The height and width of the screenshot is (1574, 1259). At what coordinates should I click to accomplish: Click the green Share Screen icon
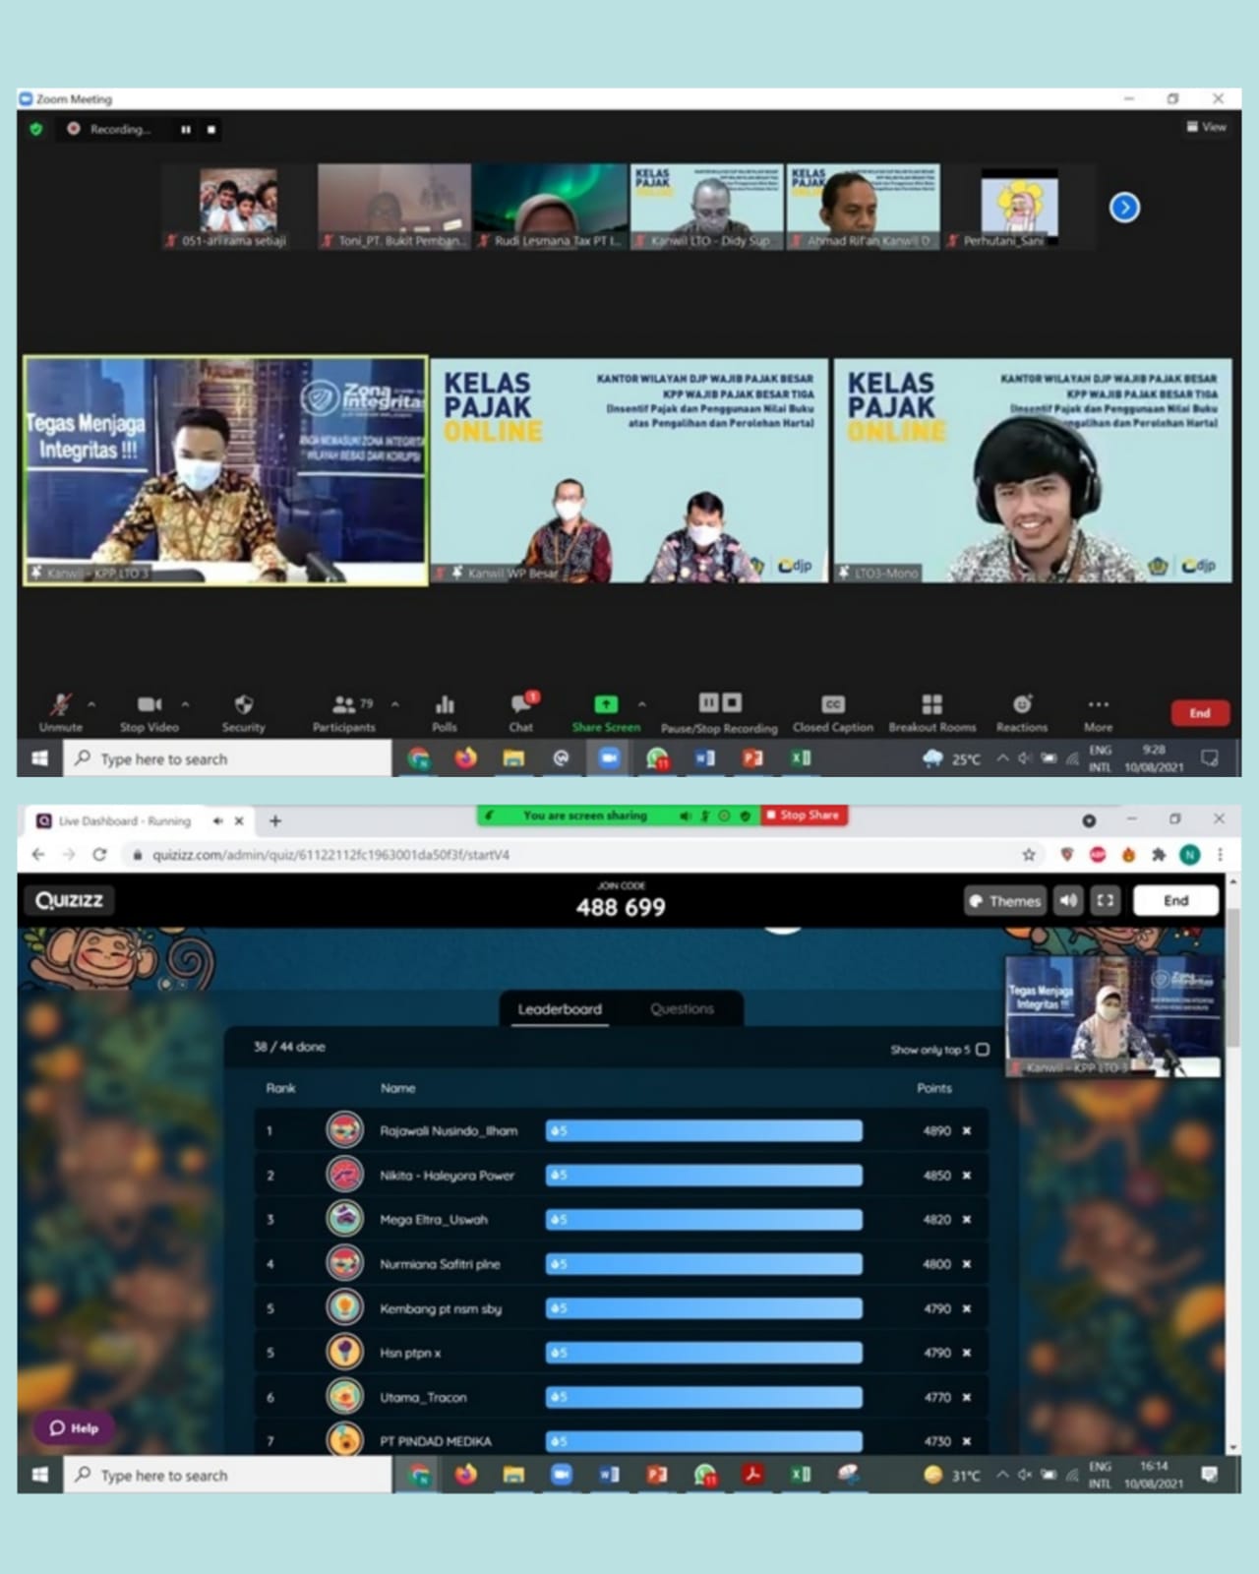pos(606,704)
